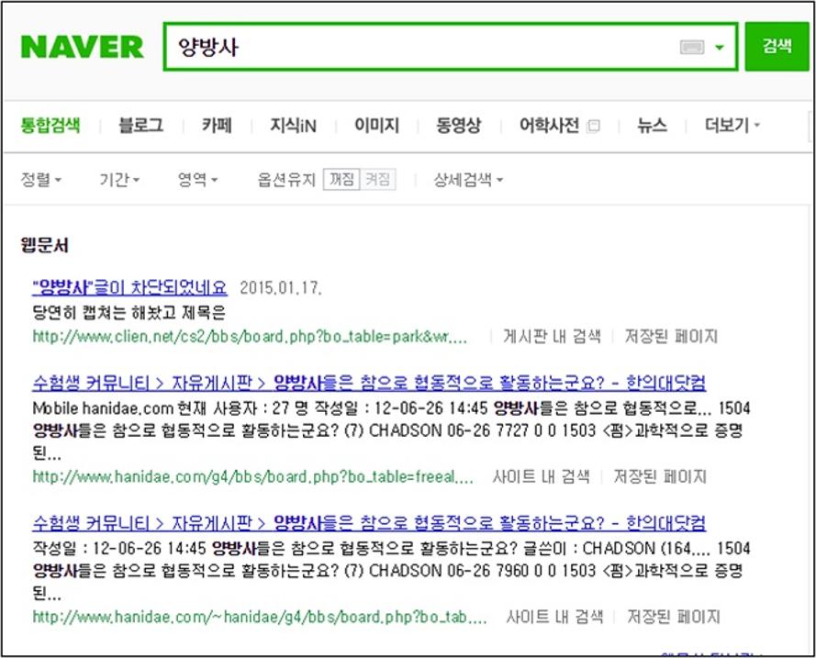Viewport: 816px width, 658px height.
Task: Click the green 검색 search button
Action: point(777,46)
